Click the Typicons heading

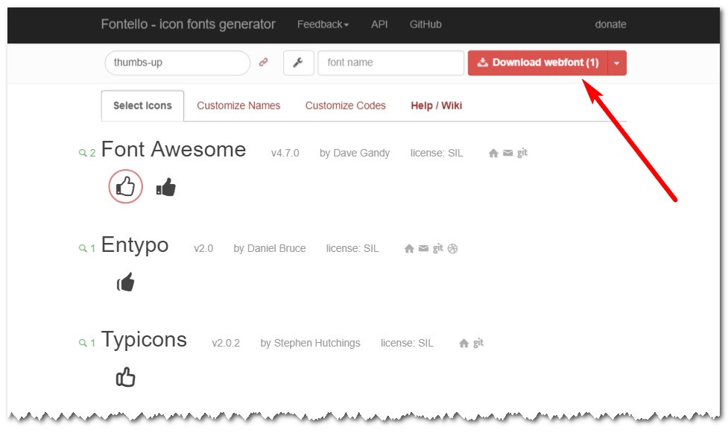(x=144, y=340)
